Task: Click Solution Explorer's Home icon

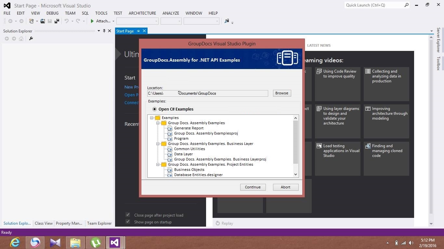Action: click(x=21, y=39)
